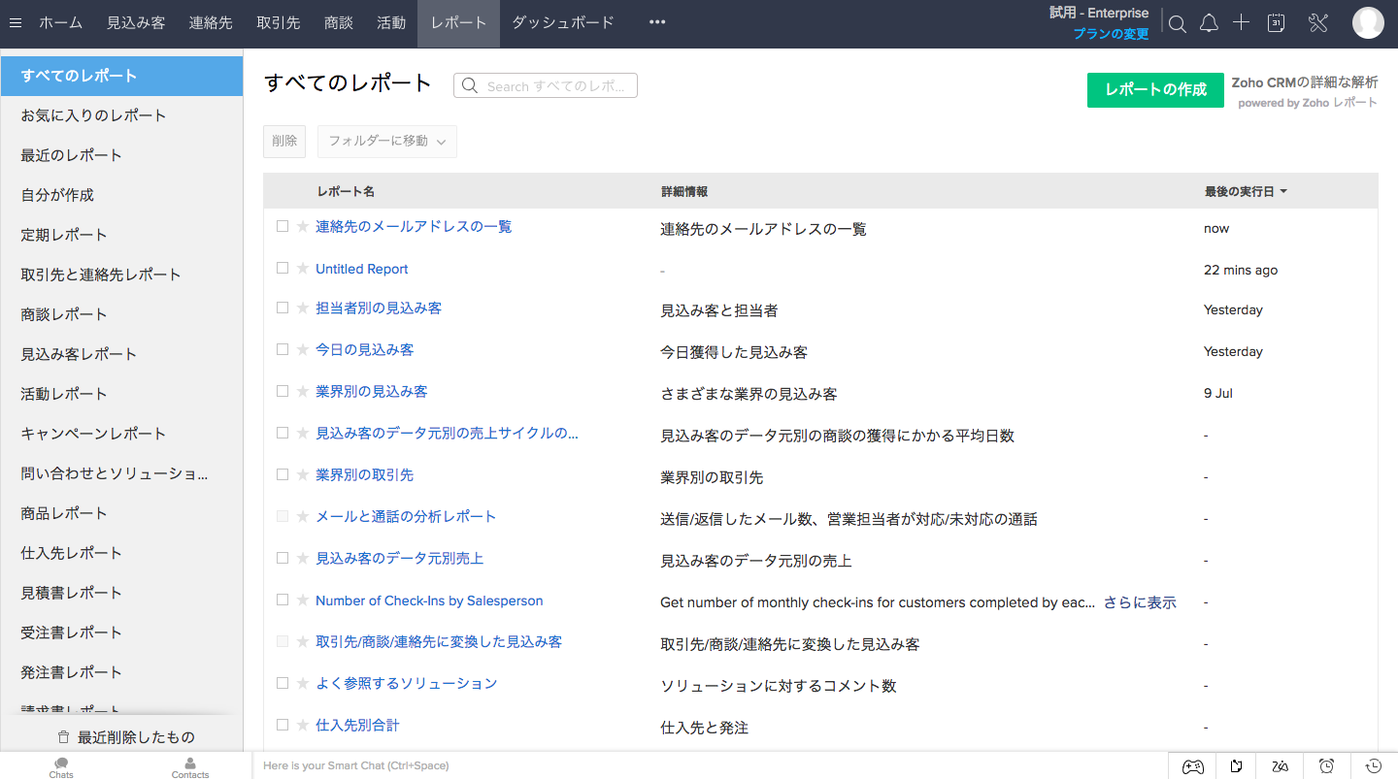Check the Untitled Report row checkbox

tap(283, 268)
